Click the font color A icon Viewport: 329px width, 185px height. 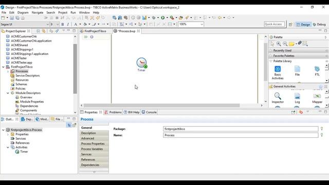click(76, 24)
